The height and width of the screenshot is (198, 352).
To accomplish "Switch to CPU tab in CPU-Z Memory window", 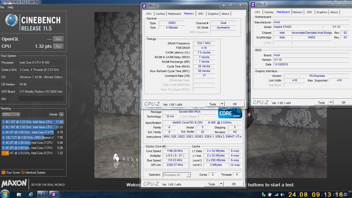I will pyautogui.click(x=149, y=14).
